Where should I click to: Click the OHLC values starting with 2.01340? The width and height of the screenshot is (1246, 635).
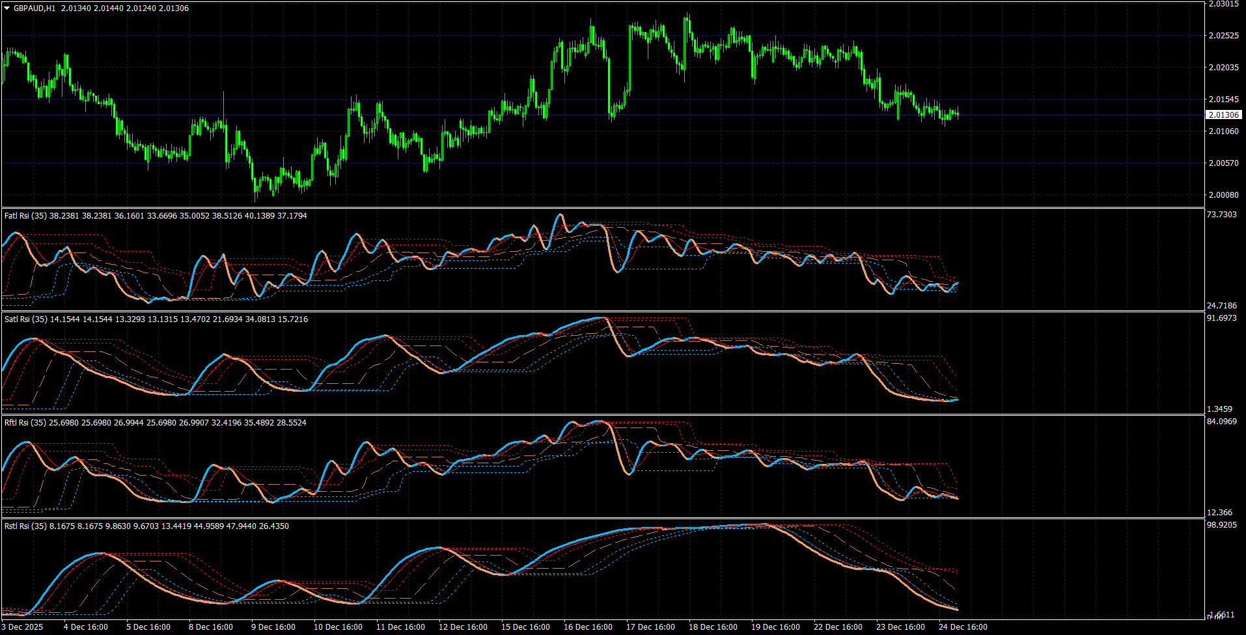[x=125, y=8]
